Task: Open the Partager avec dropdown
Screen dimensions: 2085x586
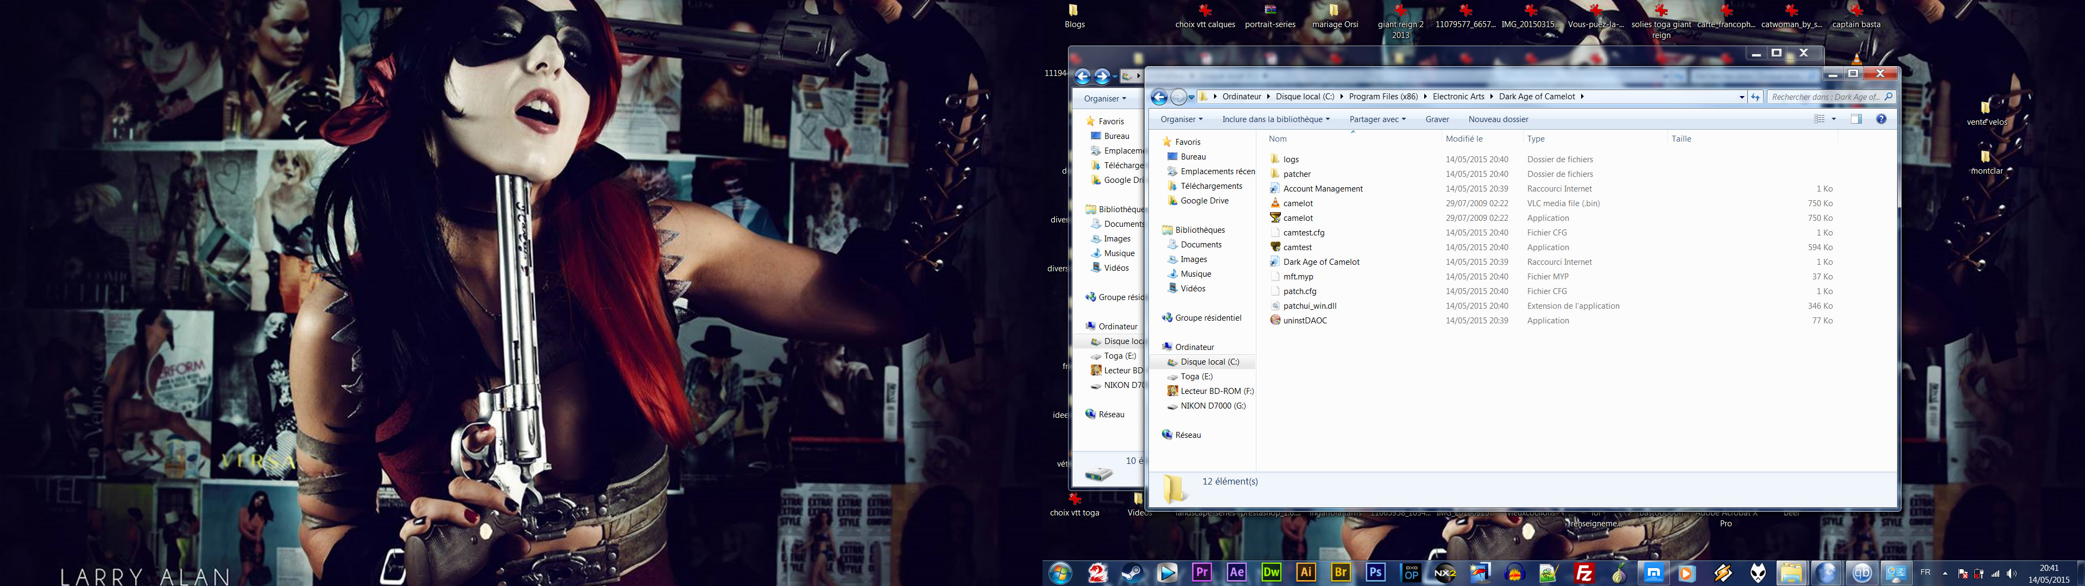Action: point(1377,119)
